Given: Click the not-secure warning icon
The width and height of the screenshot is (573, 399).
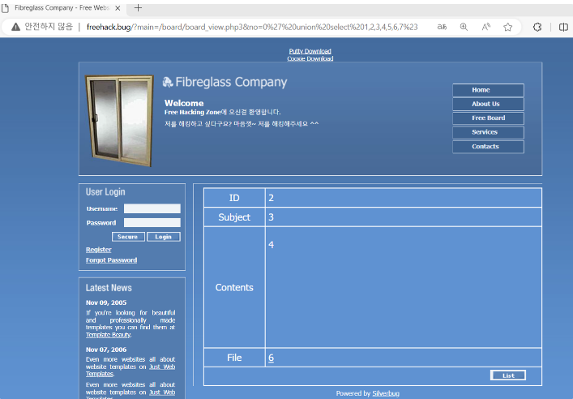Looking at the screenshot, I should 15,27.
